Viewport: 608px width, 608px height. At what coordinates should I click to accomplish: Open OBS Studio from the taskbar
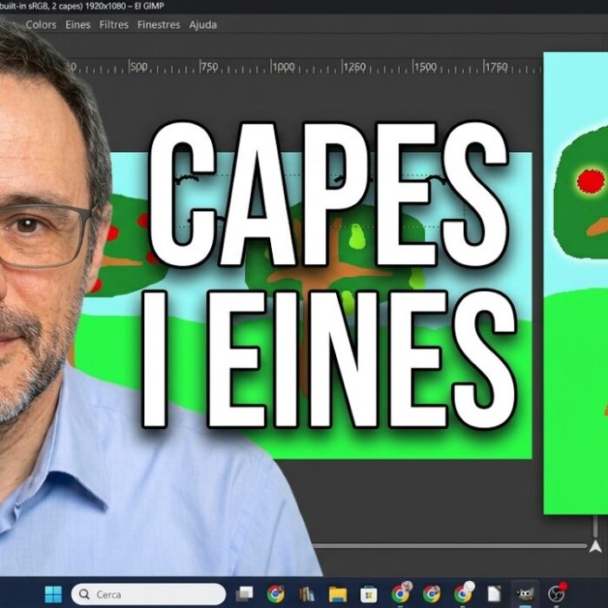tap(558, 593)
